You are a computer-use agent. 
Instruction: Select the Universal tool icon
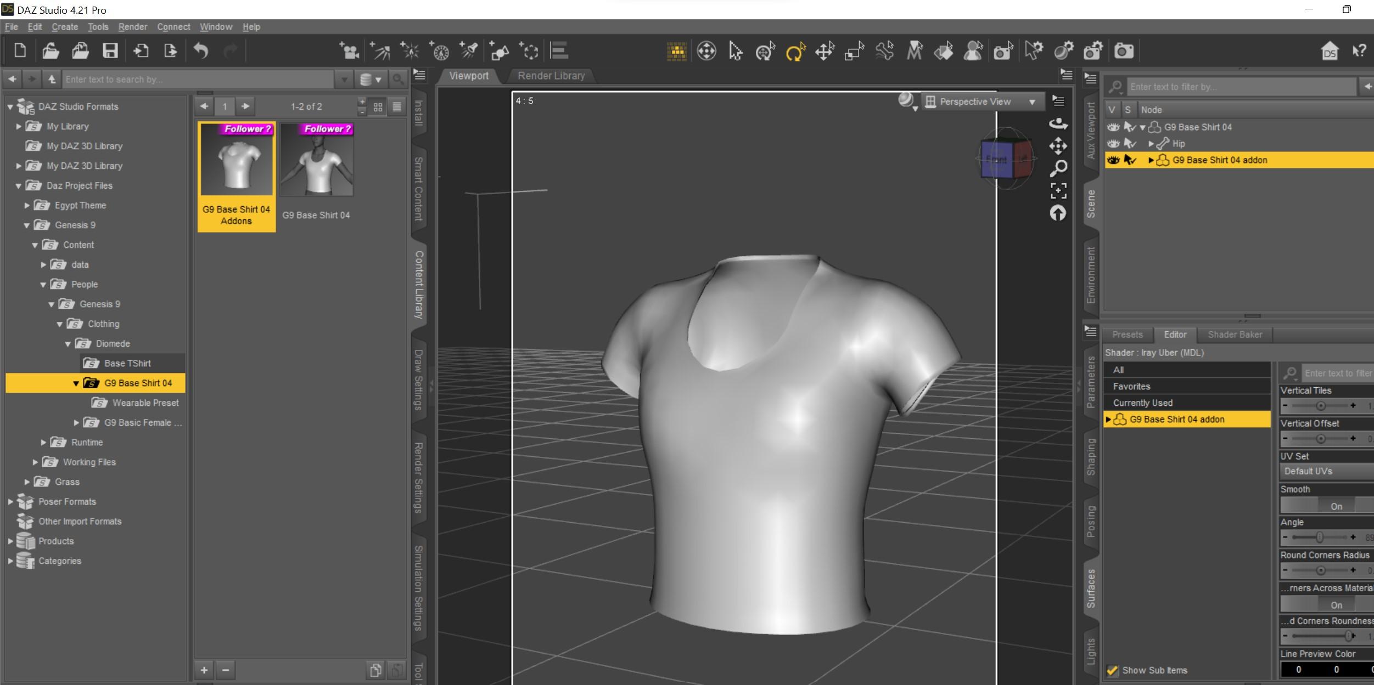coord(765,52)
